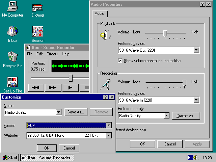The image size is (216, 162).
Task: Open the Edit menu in Sound Recorder
Action: pyautogui.click(x=39, y=54)
